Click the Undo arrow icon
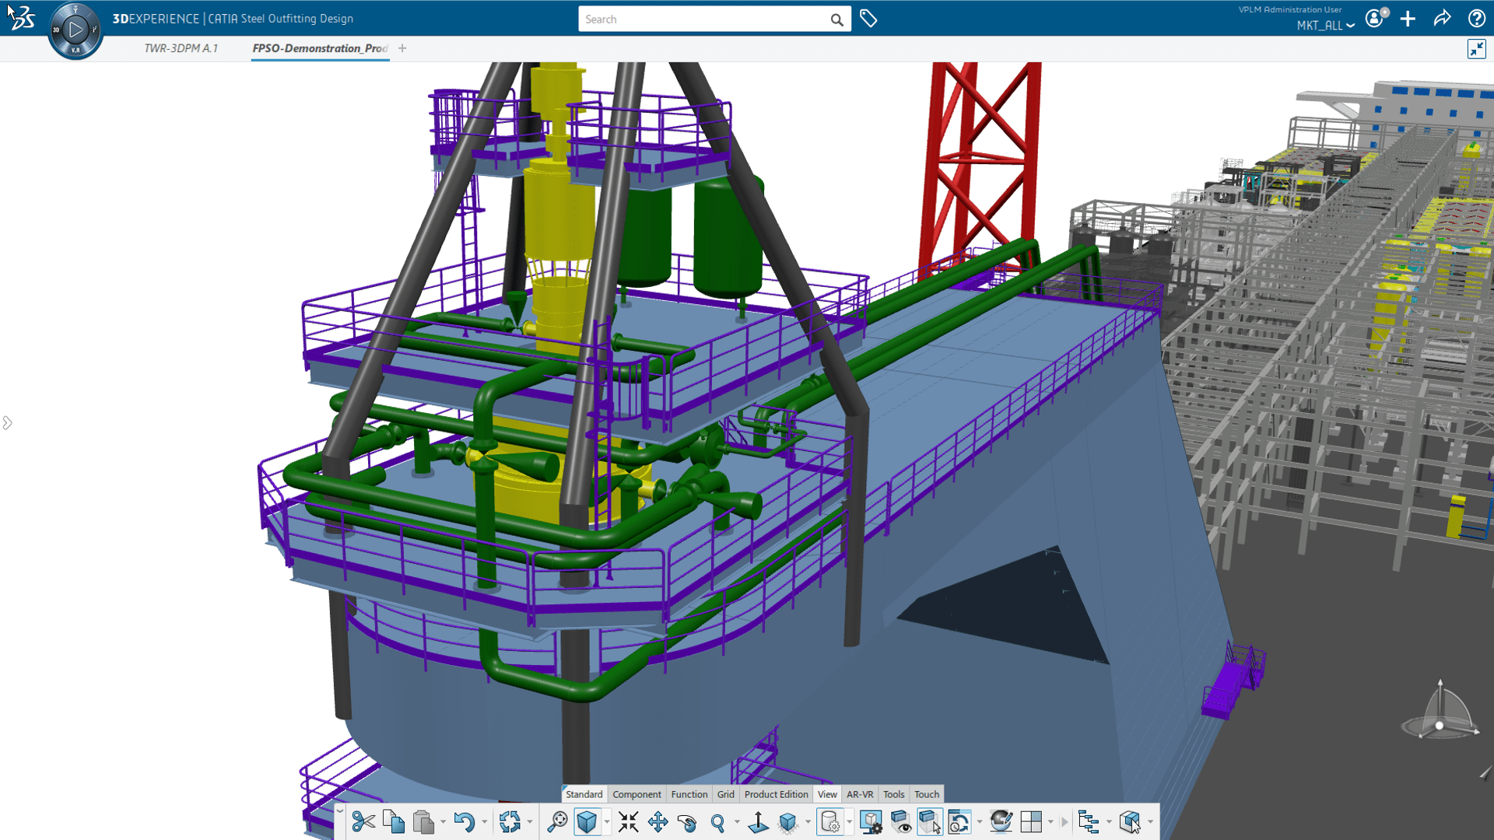1494x840 pixels. point(464,822)
